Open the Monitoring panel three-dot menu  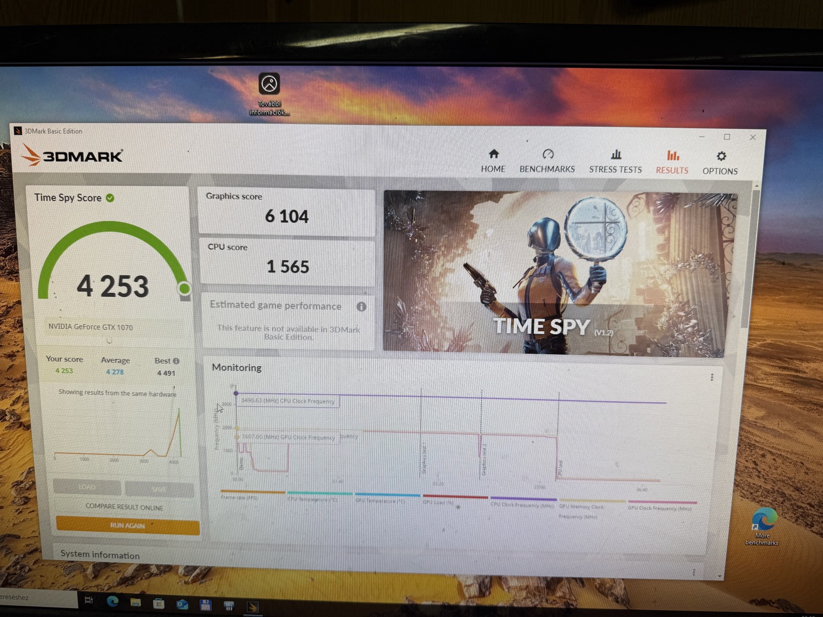pyautogui.click(x=712, y=377)
